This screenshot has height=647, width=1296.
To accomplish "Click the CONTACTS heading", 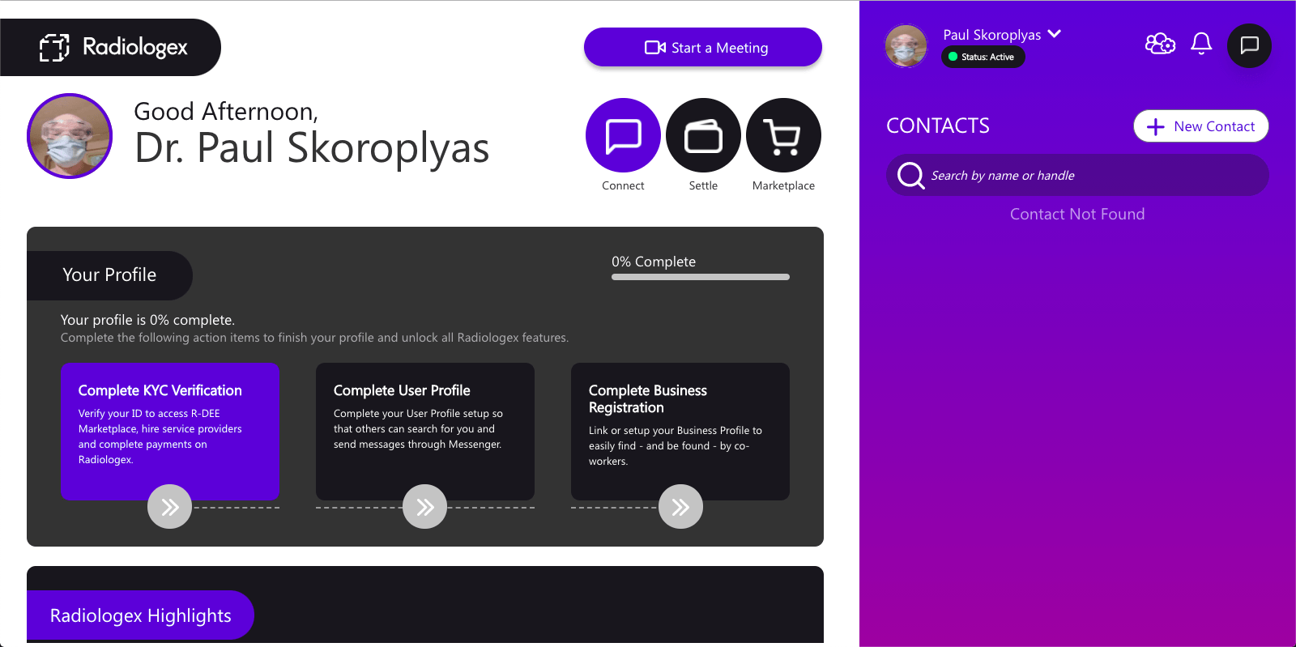I will click(x=937, y=126).
